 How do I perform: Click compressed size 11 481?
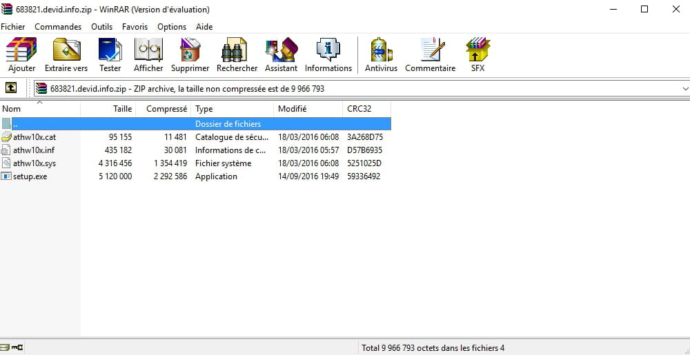175,137
